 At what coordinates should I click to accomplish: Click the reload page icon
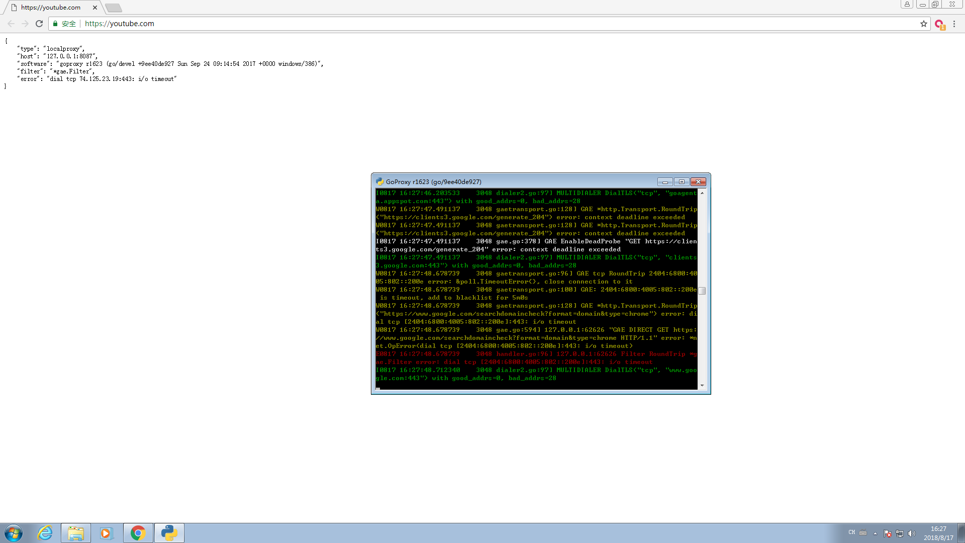39,24
